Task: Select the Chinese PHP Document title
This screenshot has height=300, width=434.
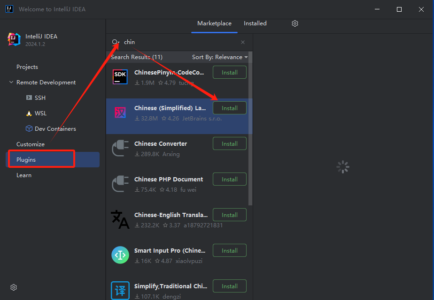Action: pos(169,179)
